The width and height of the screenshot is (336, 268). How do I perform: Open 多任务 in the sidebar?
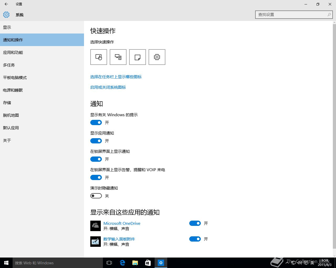[x=42, y=65]
